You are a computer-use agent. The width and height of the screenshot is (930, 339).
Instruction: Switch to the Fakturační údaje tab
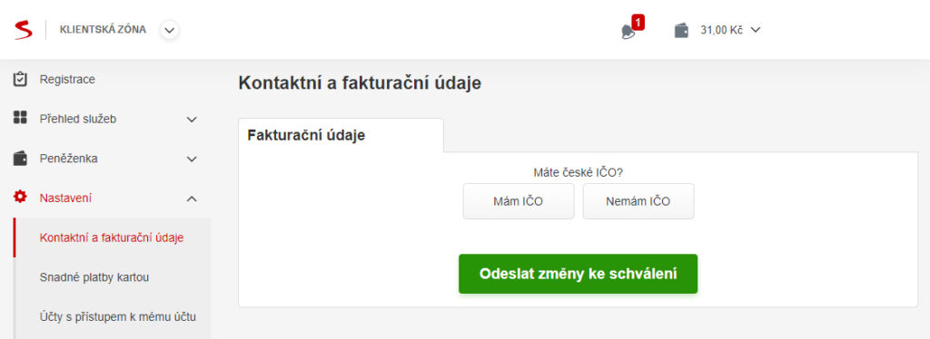(341, 135)
